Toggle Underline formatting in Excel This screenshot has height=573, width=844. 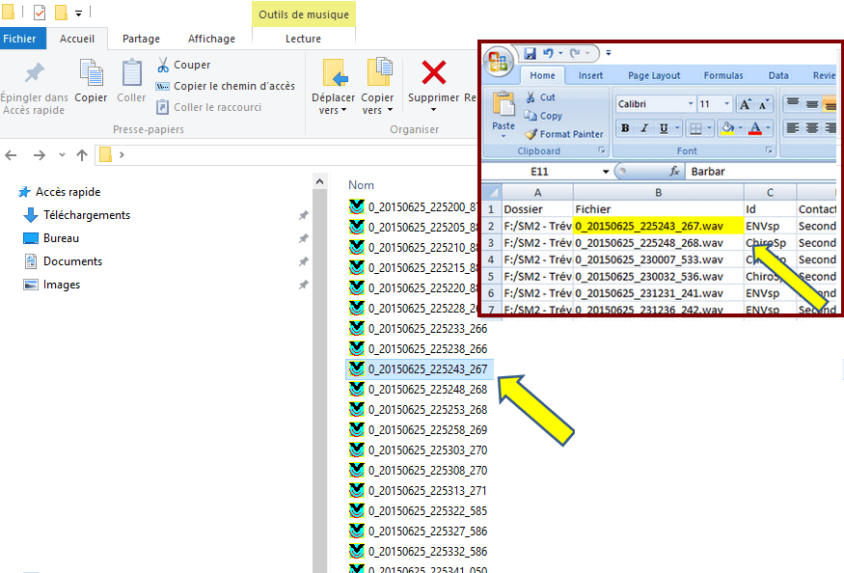[664, 128]
